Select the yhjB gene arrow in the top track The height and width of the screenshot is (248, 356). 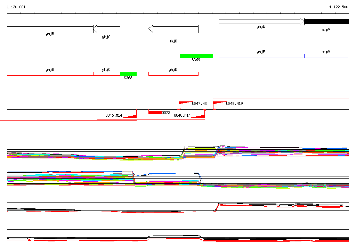[x=50, y=29]
